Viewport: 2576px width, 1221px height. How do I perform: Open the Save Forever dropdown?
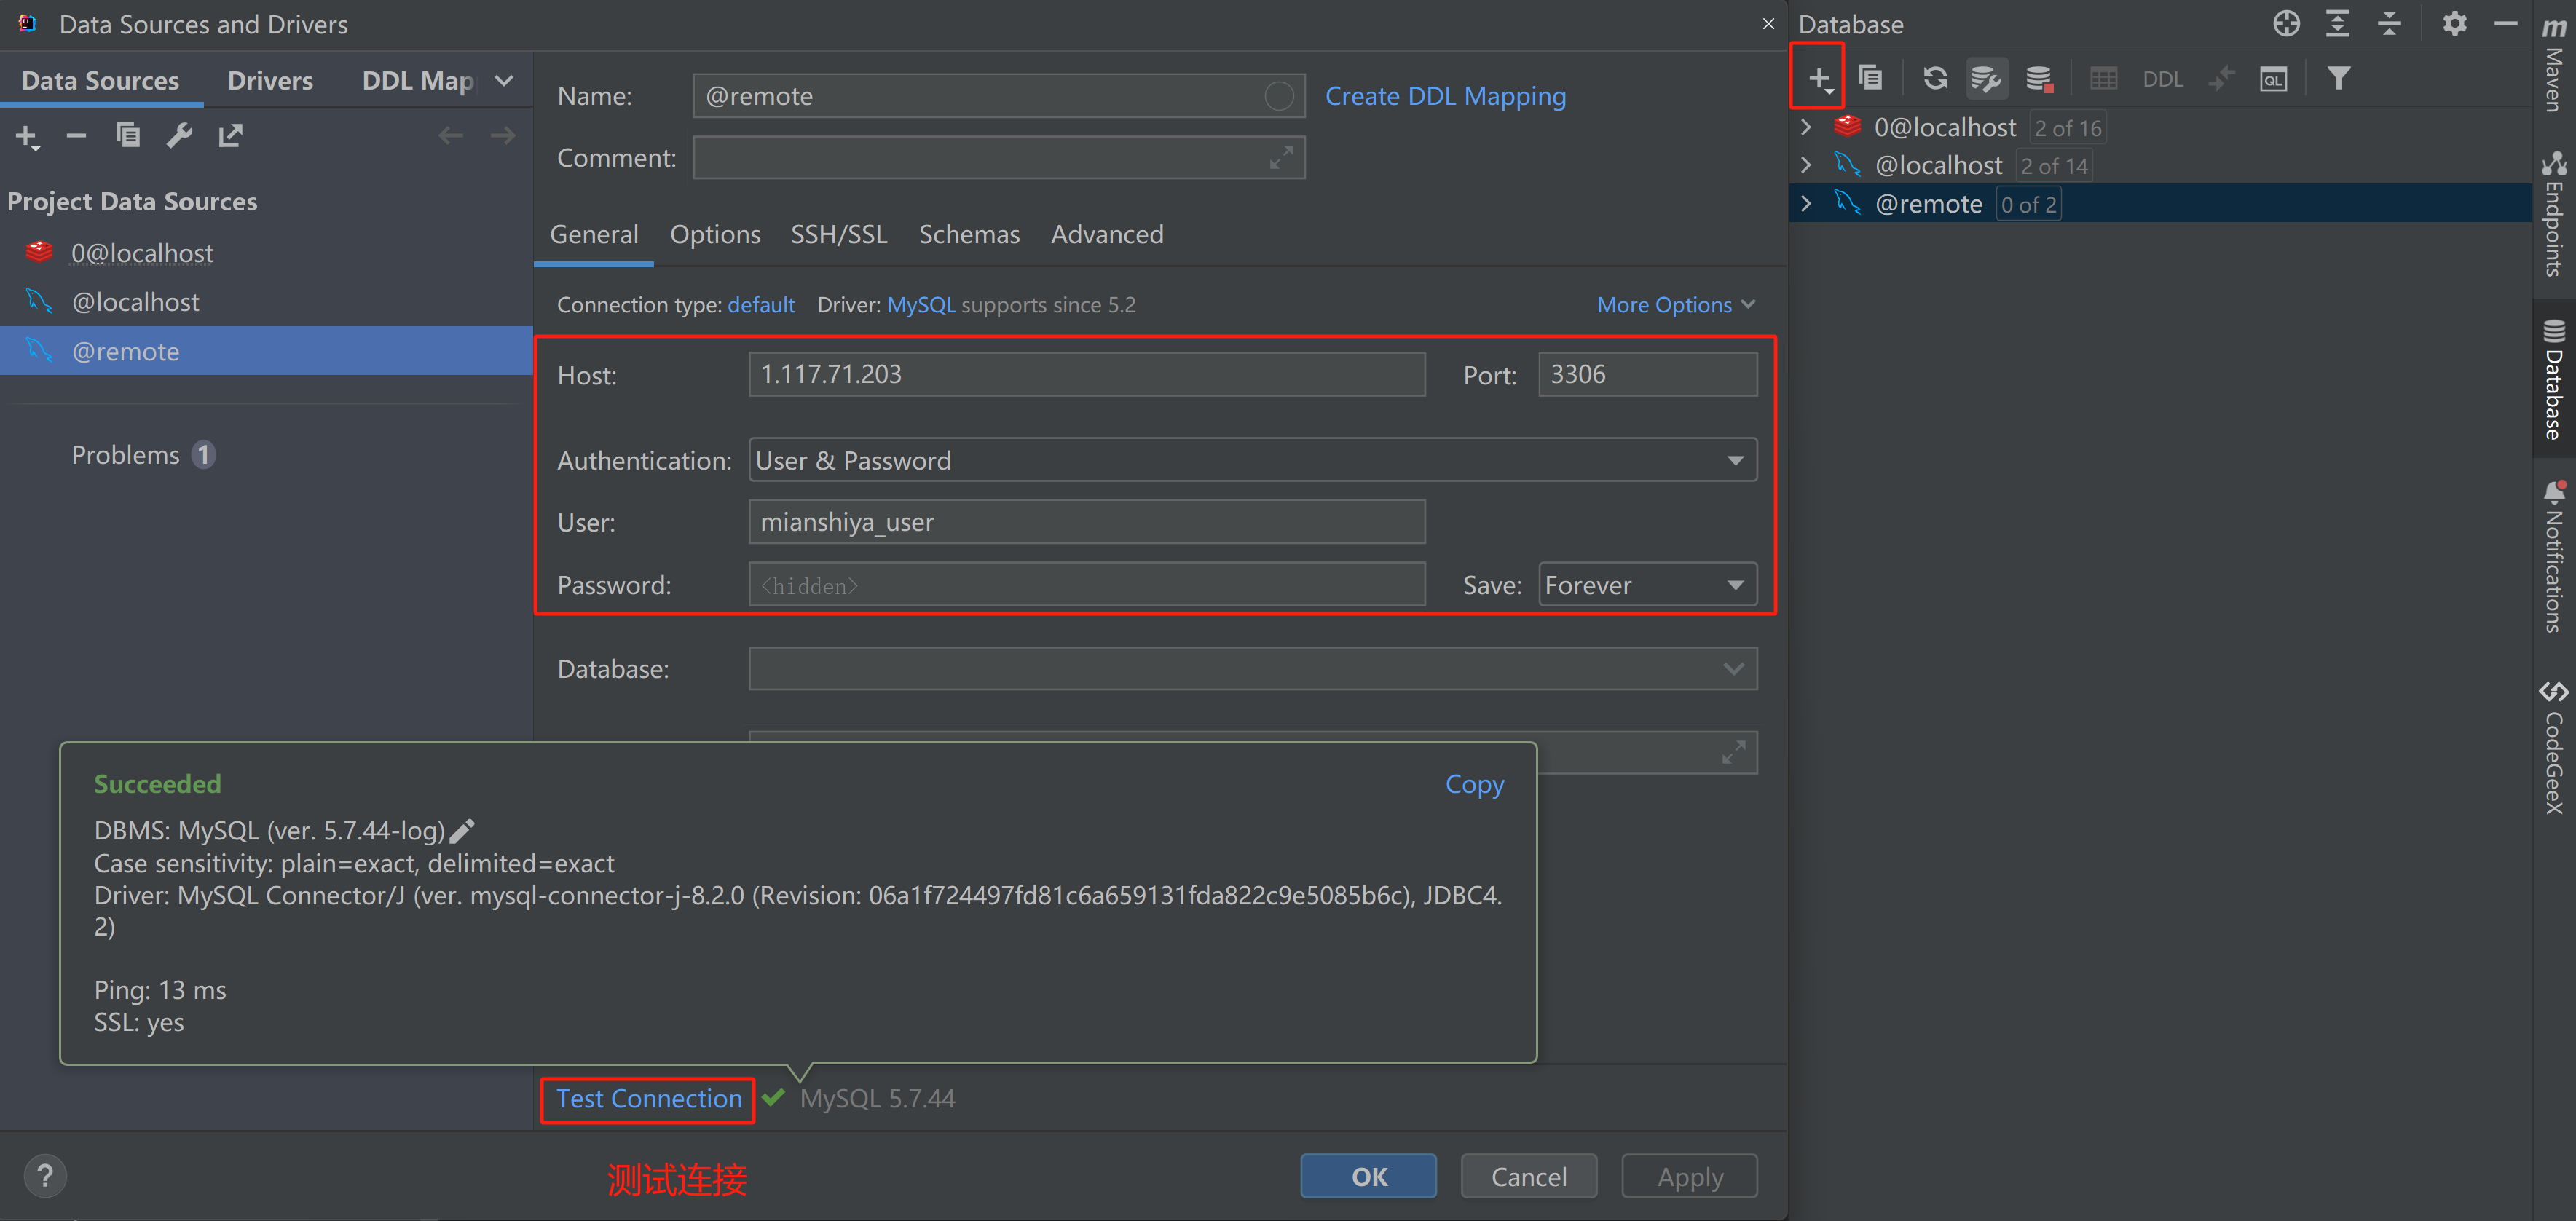point(1646,585)
